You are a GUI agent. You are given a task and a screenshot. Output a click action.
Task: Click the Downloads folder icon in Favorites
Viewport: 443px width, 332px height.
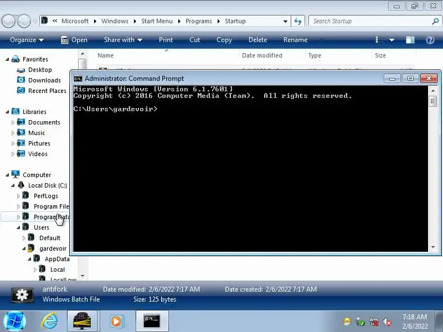tap(21, 80)
